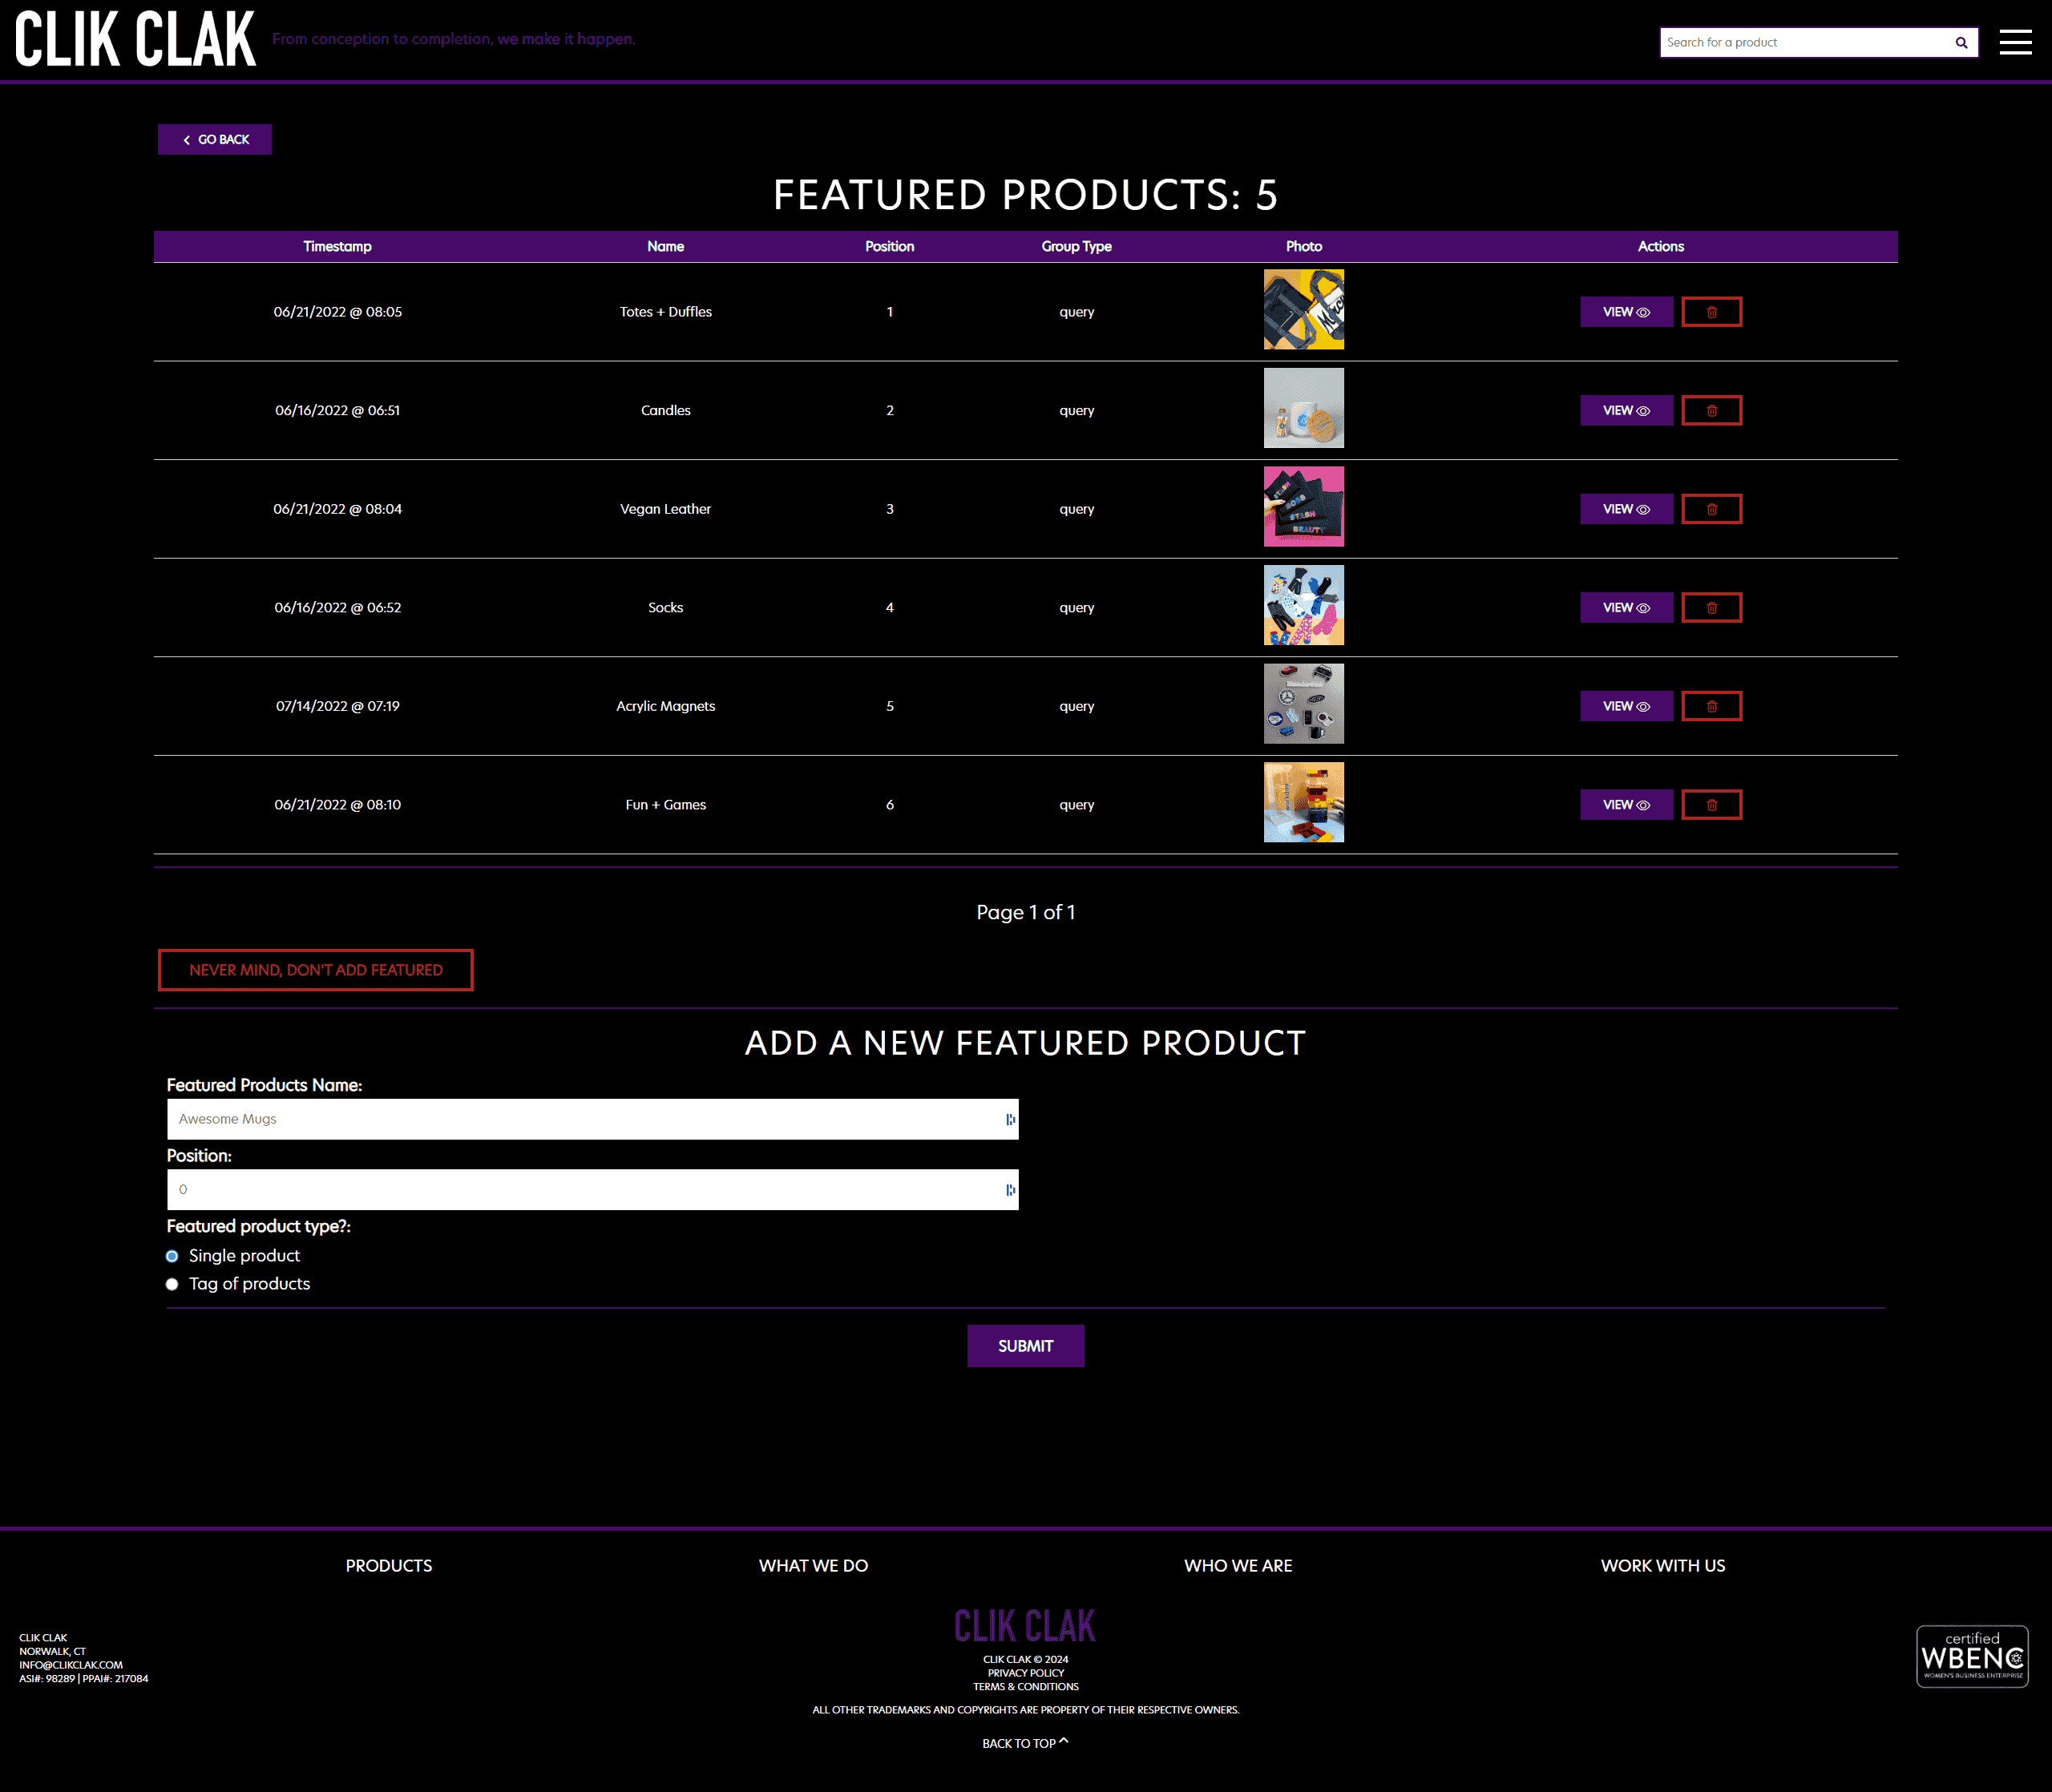Click BACK TO TOP link in footer
The image size is (2052, 1792).
pyautogui.click(x=1024, y=1740)
